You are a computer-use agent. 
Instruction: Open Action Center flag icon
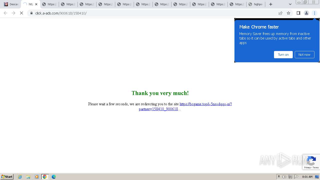[x=296, y=177]
